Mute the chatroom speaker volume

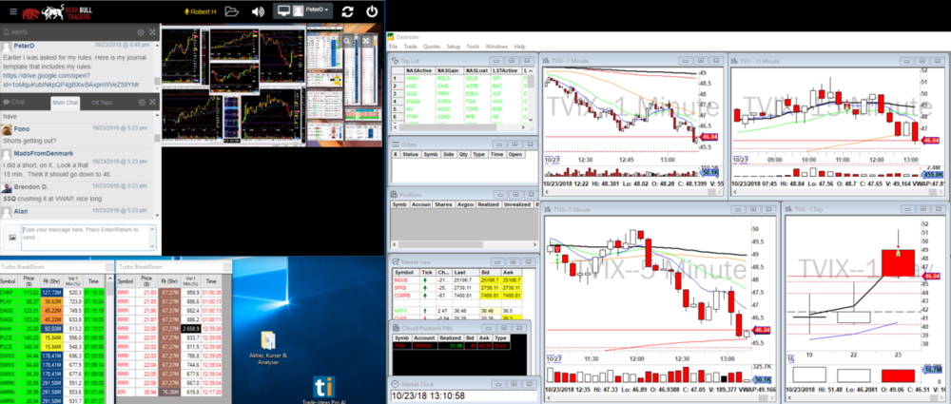coord(259,11)
